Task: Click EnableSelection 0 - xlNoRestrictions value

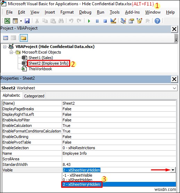Action: point(119,148)
